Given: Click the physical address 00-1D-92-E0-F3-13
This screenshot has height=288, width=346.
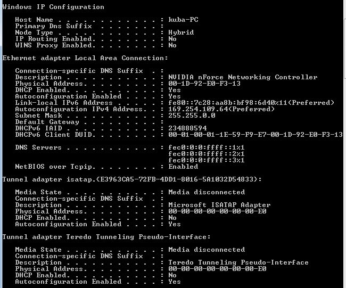Looking at the screenshot, I should (204, 84).
